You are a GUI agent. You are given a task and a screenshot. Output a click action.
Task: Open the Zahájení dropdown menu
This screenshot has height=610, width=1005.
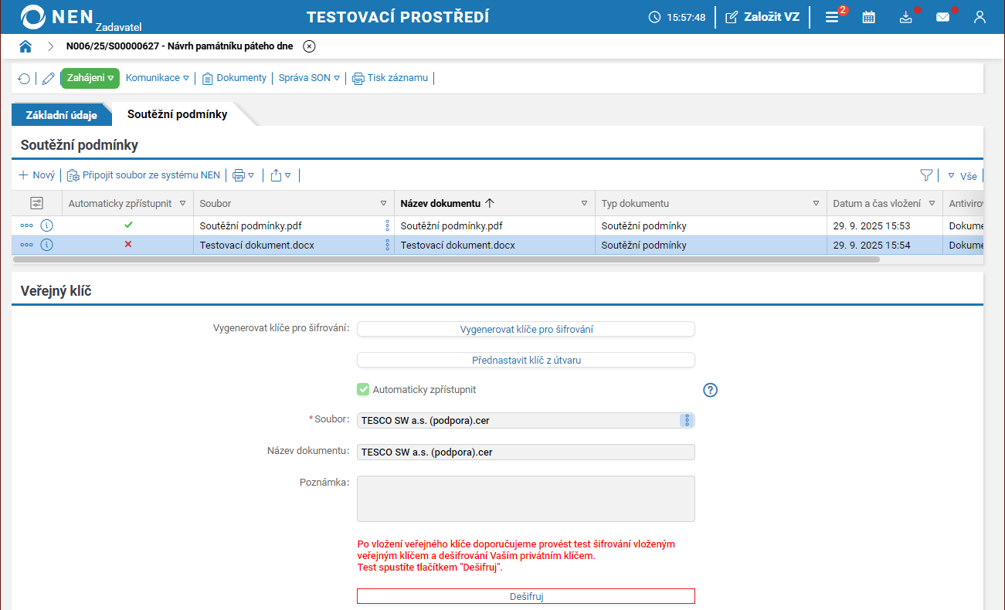(x=90, y=78)
